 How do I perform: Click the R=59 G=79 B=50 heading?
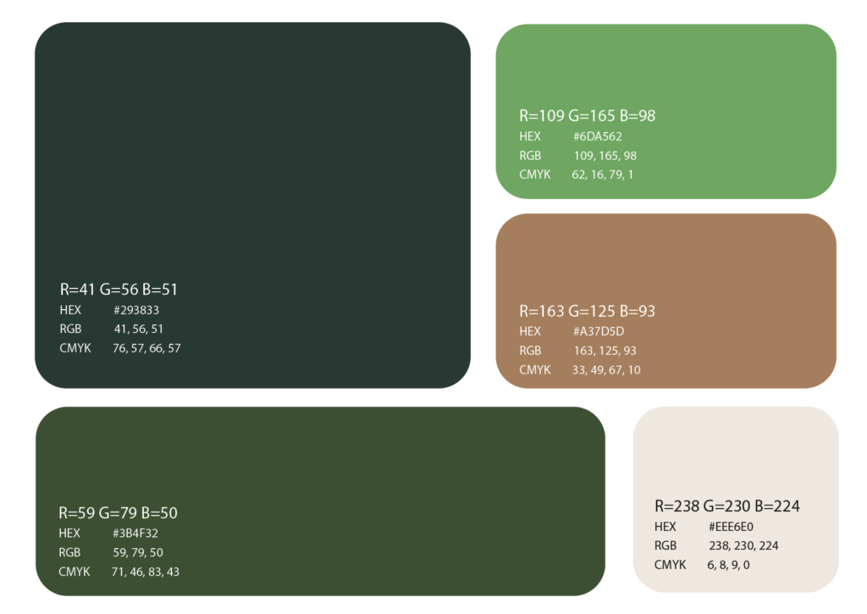(118, 512)
